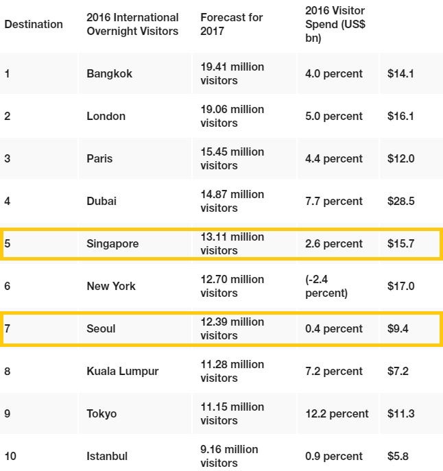Click the 19.41 million visitors cell
This screenshot has width=443, height=471.
coord(232,73)
